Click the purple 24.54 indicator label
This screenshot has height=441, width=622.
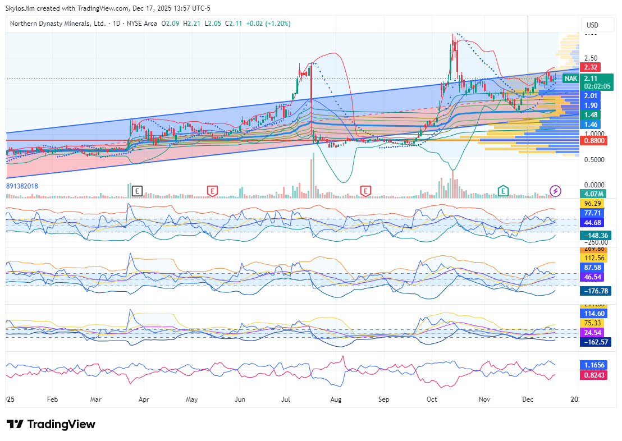[x=593, y=332]
